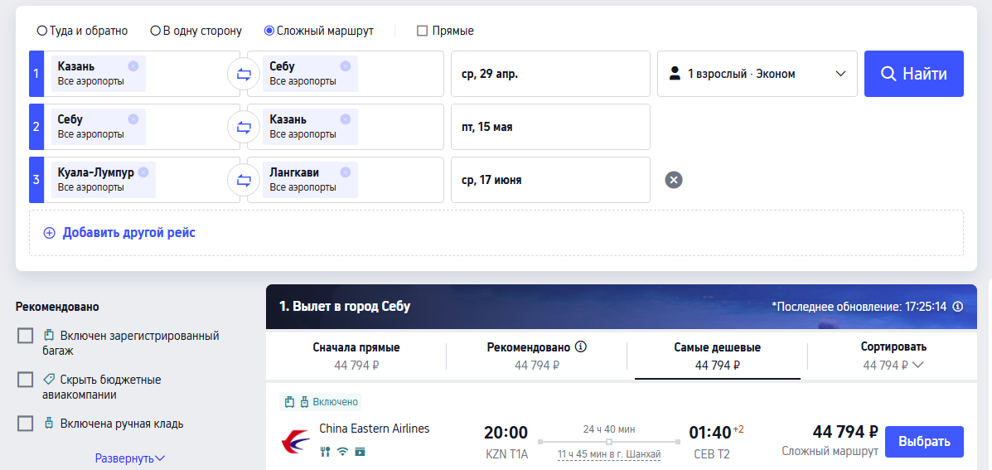Viewport: 992px width, 470px height.
Task: Select the В одну сторону option
Action: coord(155,31)
